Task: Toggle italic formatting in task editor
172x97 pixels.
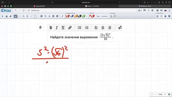Action: coord(57,27)
